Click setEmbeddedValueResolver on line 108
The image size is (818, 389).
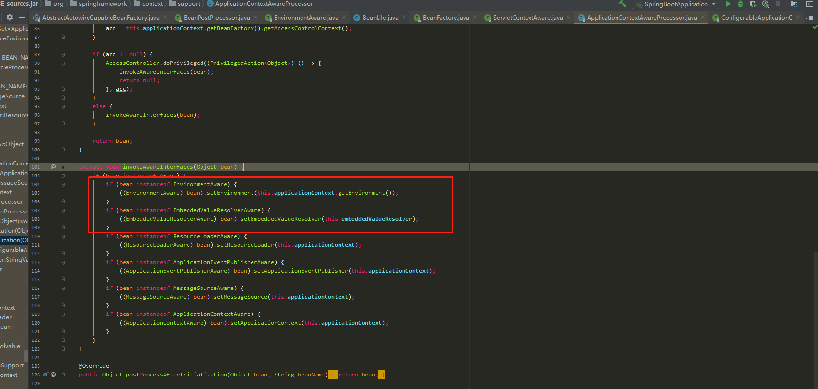280,219
